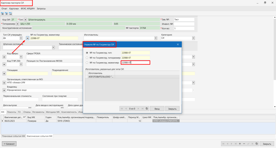Click empty Инвент. № field
The height and width of the screenshot is (148, 276).
pos(184,24)
